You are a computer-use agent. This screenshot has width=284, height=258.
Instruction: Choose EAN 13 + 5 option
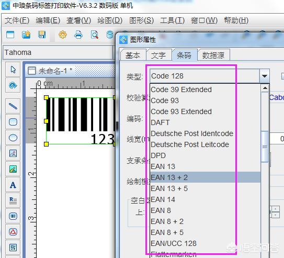[x=205, y=188]
